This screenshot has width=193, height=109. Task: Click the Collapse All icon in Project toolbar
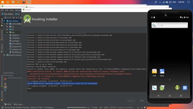(x=17, y=18)
